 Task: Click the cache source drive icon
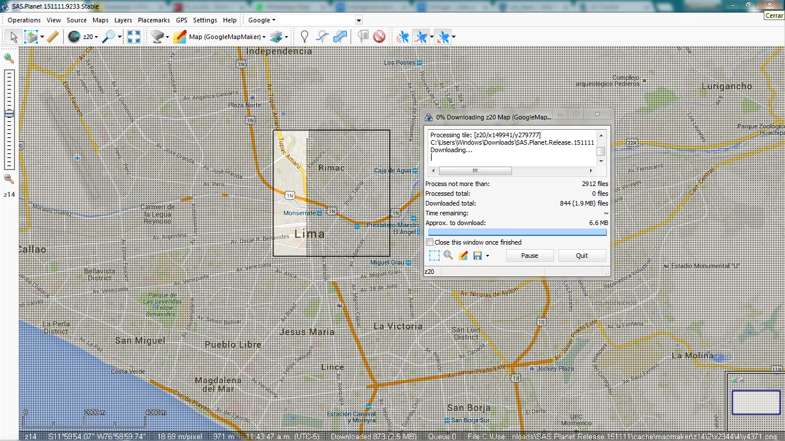[x=157, y=37]
